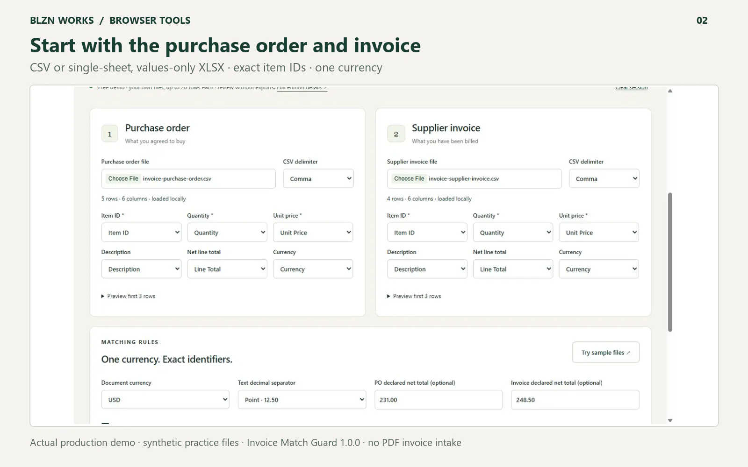Click '4 rows · 6 columns · loaded locally' text
Viewport: 748px width, 467px height.
pos(429,198)
